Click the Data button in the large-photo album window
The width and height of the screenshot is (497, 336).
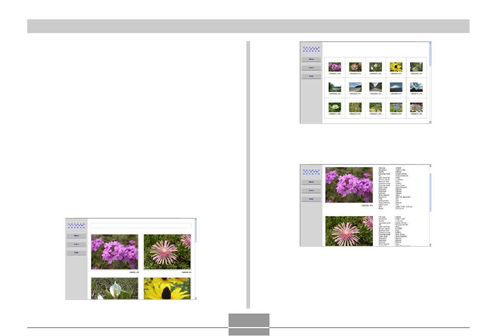click(x=76, y=253)
